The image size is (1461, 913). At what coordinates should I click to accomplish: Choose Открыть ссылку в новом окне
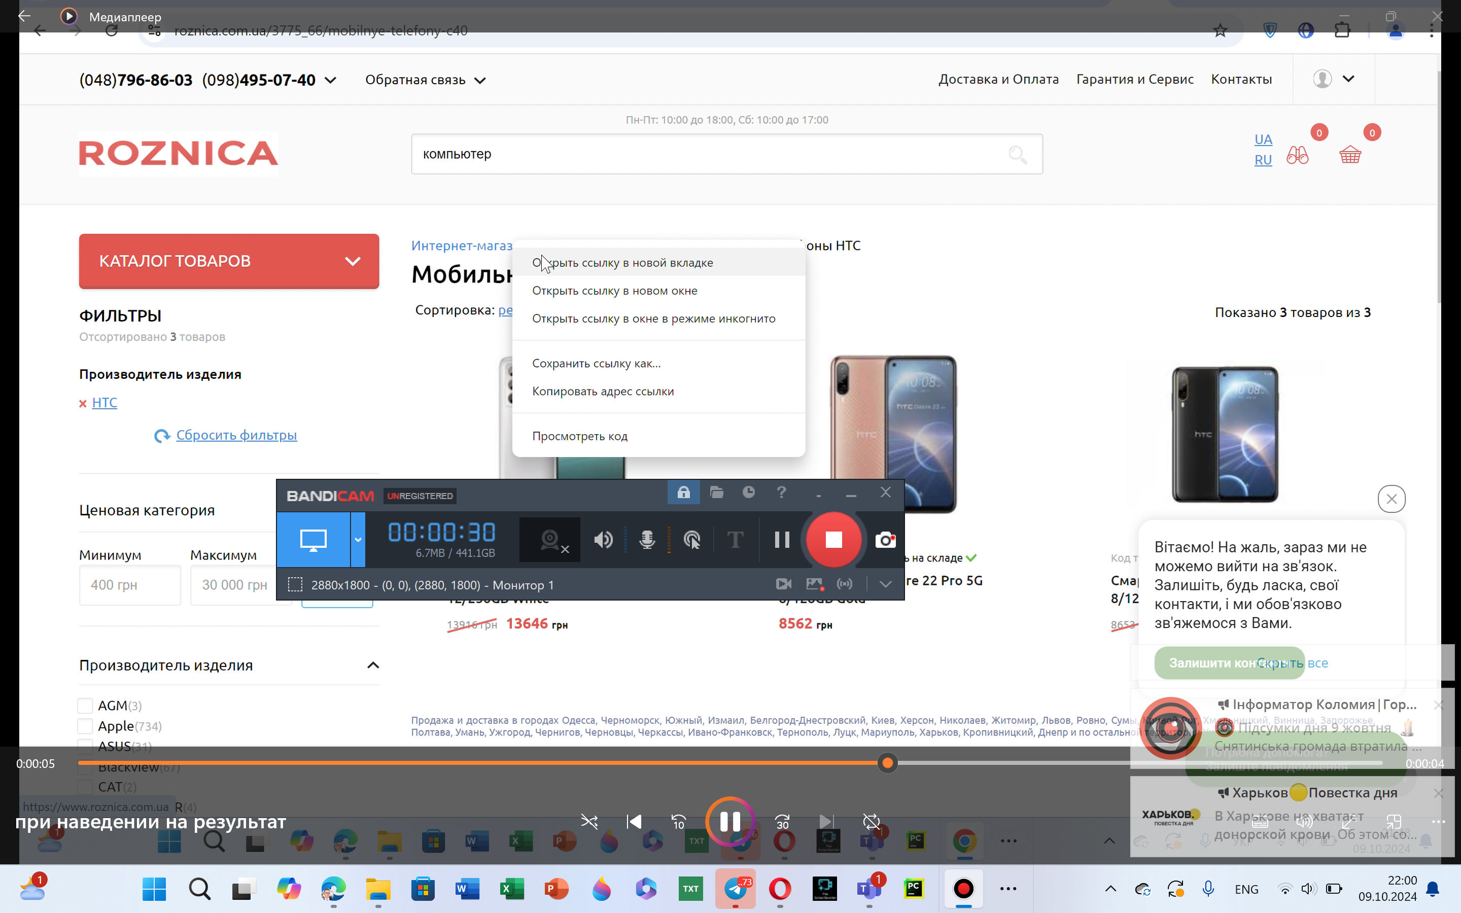click(614, 291)
